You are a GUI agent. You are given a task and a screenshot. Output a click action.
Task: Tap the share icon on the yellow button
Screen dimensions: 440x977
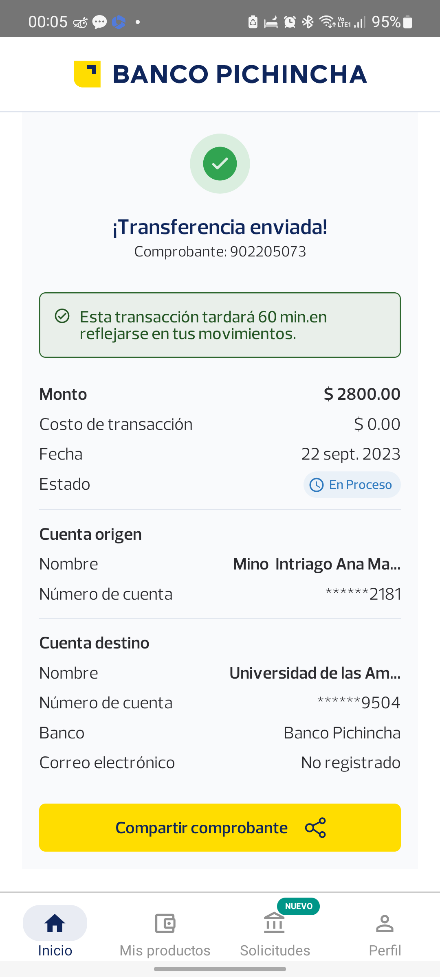pos(316,828)
